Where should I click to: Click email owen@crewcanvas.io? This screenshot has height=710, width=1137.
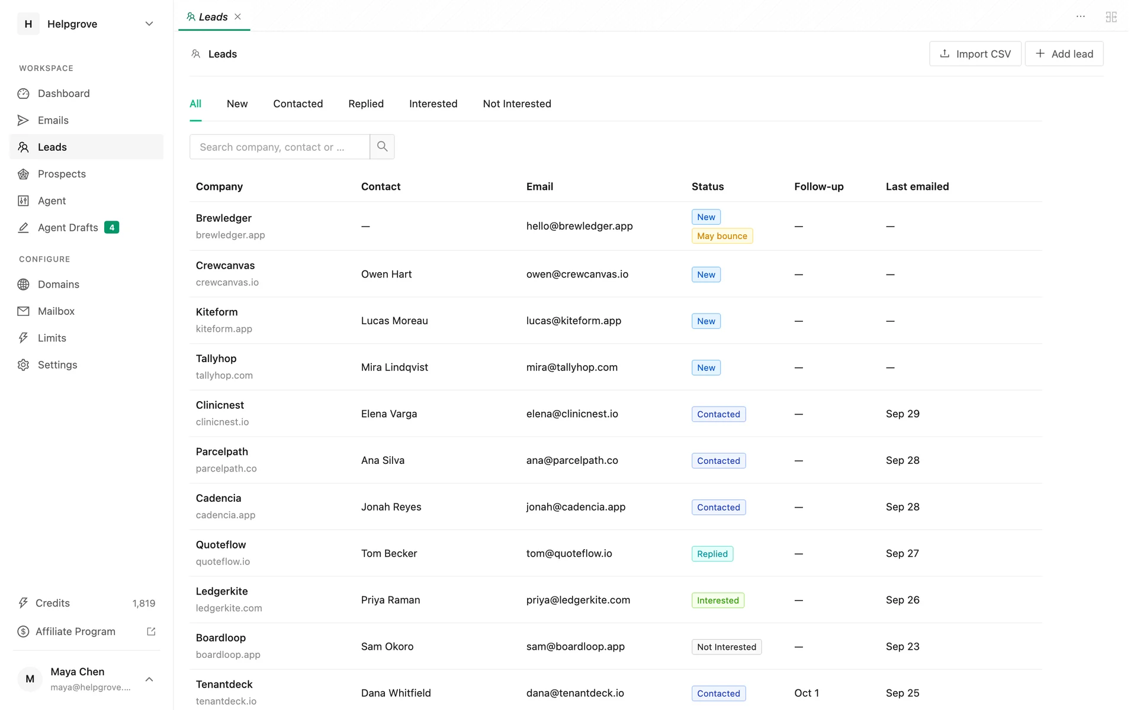tap(577, 274)
